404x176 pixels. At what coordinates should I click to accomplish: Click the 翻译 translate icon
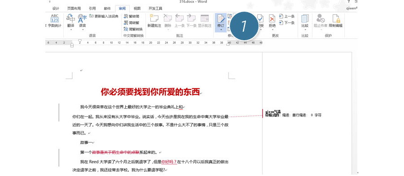(x=70, y=18)
